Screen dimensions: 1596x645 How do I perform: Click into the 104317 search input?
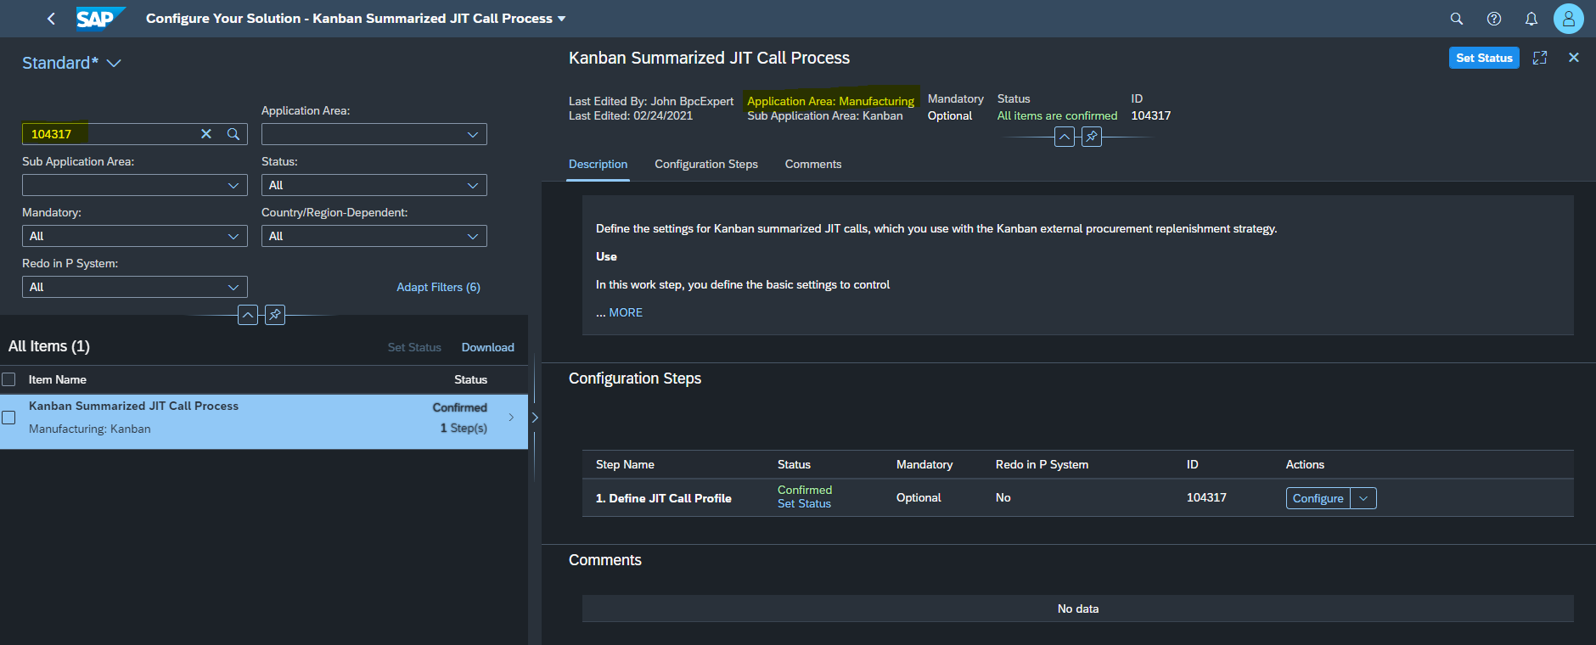110,134
